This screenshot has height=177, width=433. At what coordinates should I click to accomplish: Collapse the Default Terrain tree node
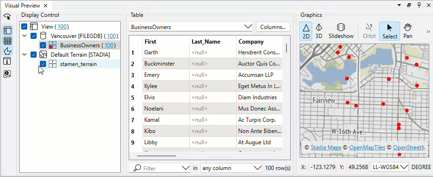pos(24,54)
